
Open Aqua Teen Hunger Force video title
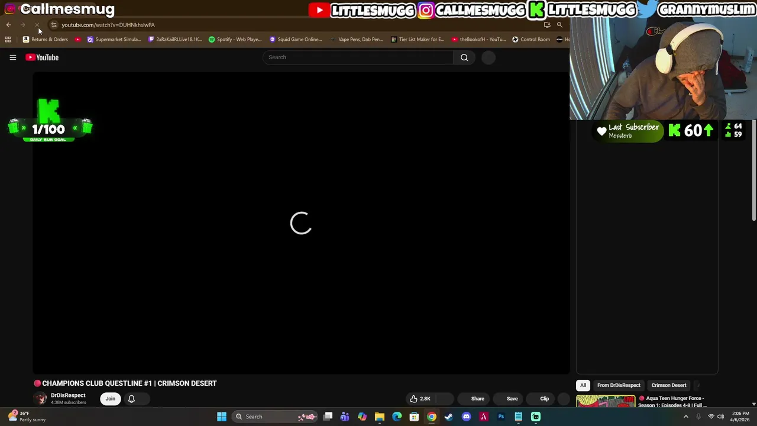tap(672, 402)
